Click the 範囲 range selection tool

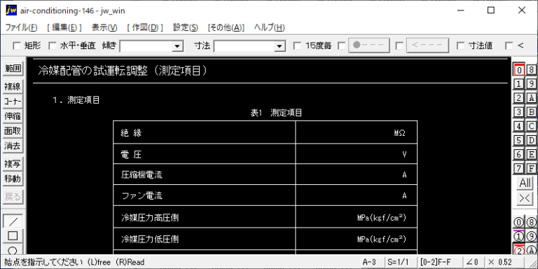pos(13,69)
